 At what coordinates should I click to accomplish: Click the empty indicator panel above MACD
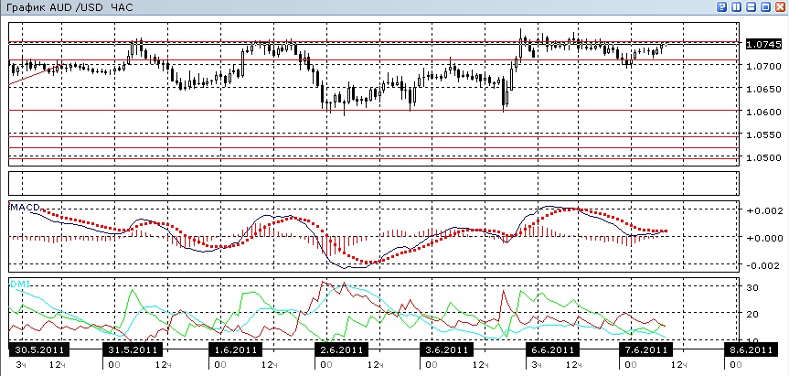pos(374,183)
